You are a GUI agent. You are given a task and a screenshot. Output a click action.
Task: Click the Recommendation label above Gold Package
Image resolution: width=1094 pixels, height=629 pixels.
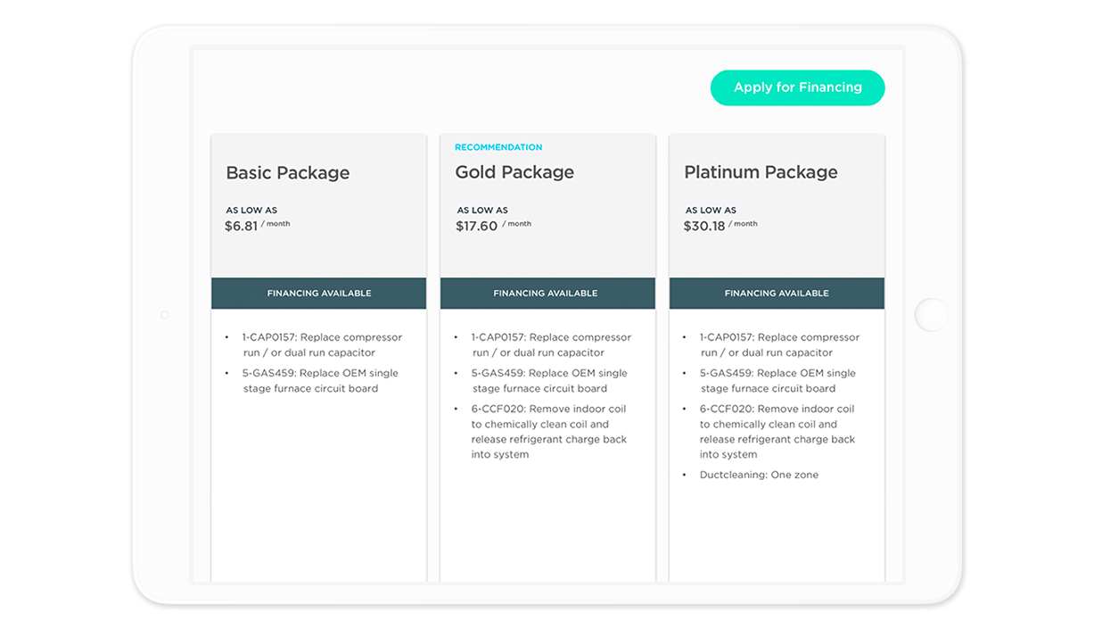[498, 147]
